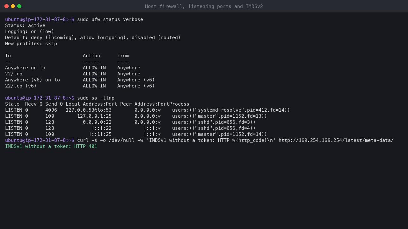Click the sshd process entry with fd=4

(x=214, y=128)
